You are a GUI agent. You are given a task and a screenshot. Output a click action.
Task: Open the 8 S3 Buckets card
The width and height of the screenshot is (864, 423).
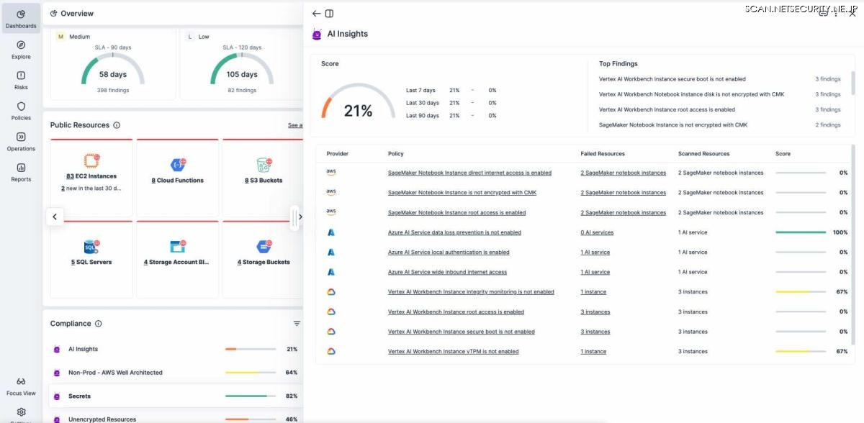tap(264, 181)
